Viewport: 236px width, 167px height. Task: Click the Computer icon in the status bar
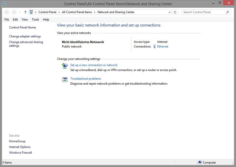[x=200, y=163]
